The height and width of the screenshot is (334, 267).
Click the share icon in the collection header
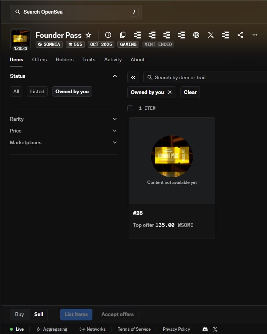point(240,35)
